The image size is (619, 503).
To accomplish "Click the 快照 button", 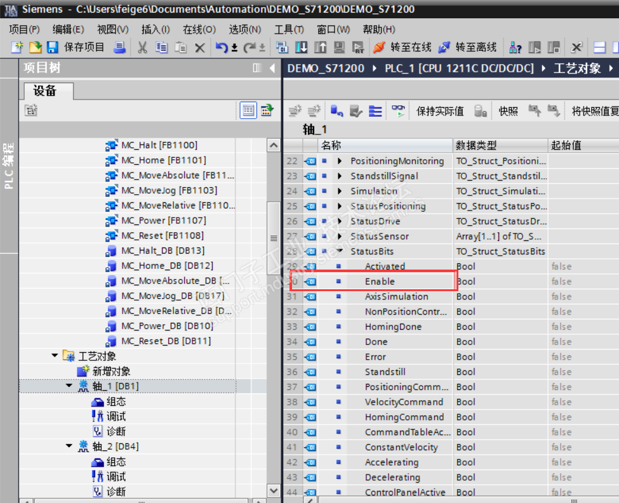I will tap(508, 111).
